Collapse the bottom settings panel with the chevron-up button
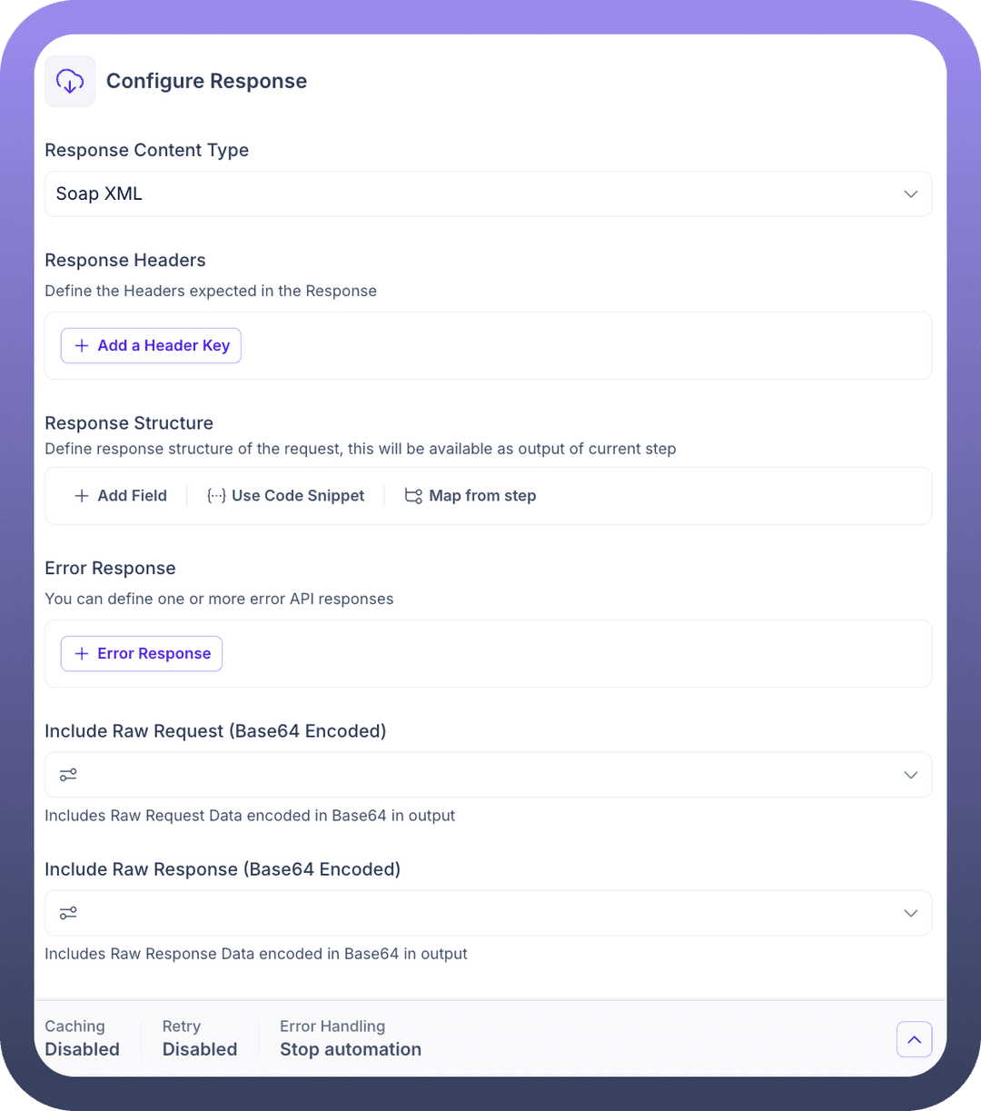Image resolution: width=981 pixels, height=1111 pixels. 914,1039
